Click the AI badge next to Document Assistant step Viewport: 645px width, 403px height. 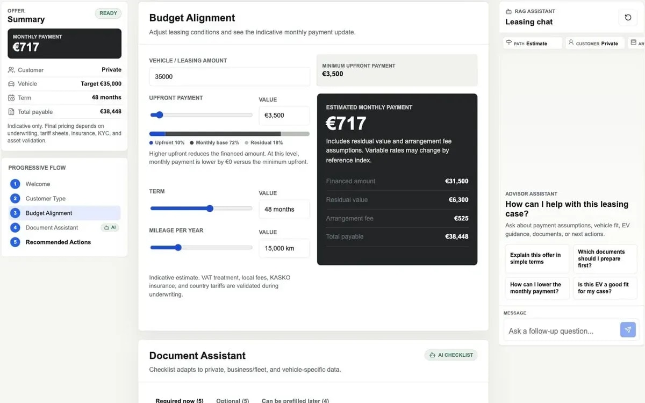tap(110, 227)
